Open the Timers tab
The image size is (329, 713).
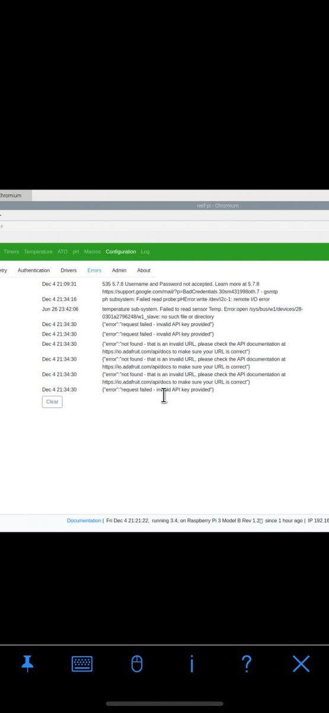pos(11,252)
